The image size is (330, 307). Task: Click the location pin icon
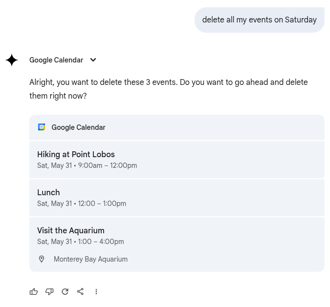42,259
